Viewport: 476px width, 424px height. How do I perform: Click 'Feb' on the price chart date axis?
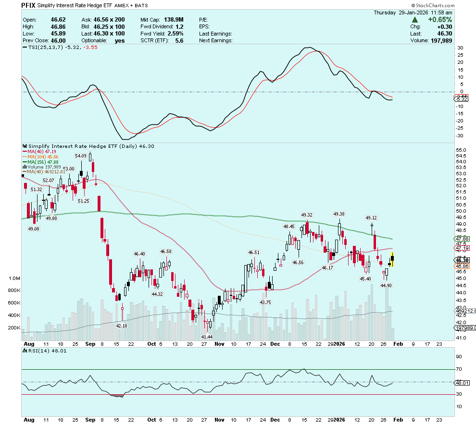(x=398, y=344)
